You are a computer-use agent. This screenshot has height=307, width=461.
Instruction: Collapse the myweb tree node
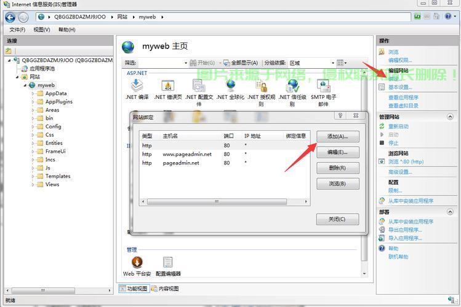(25, 85)
